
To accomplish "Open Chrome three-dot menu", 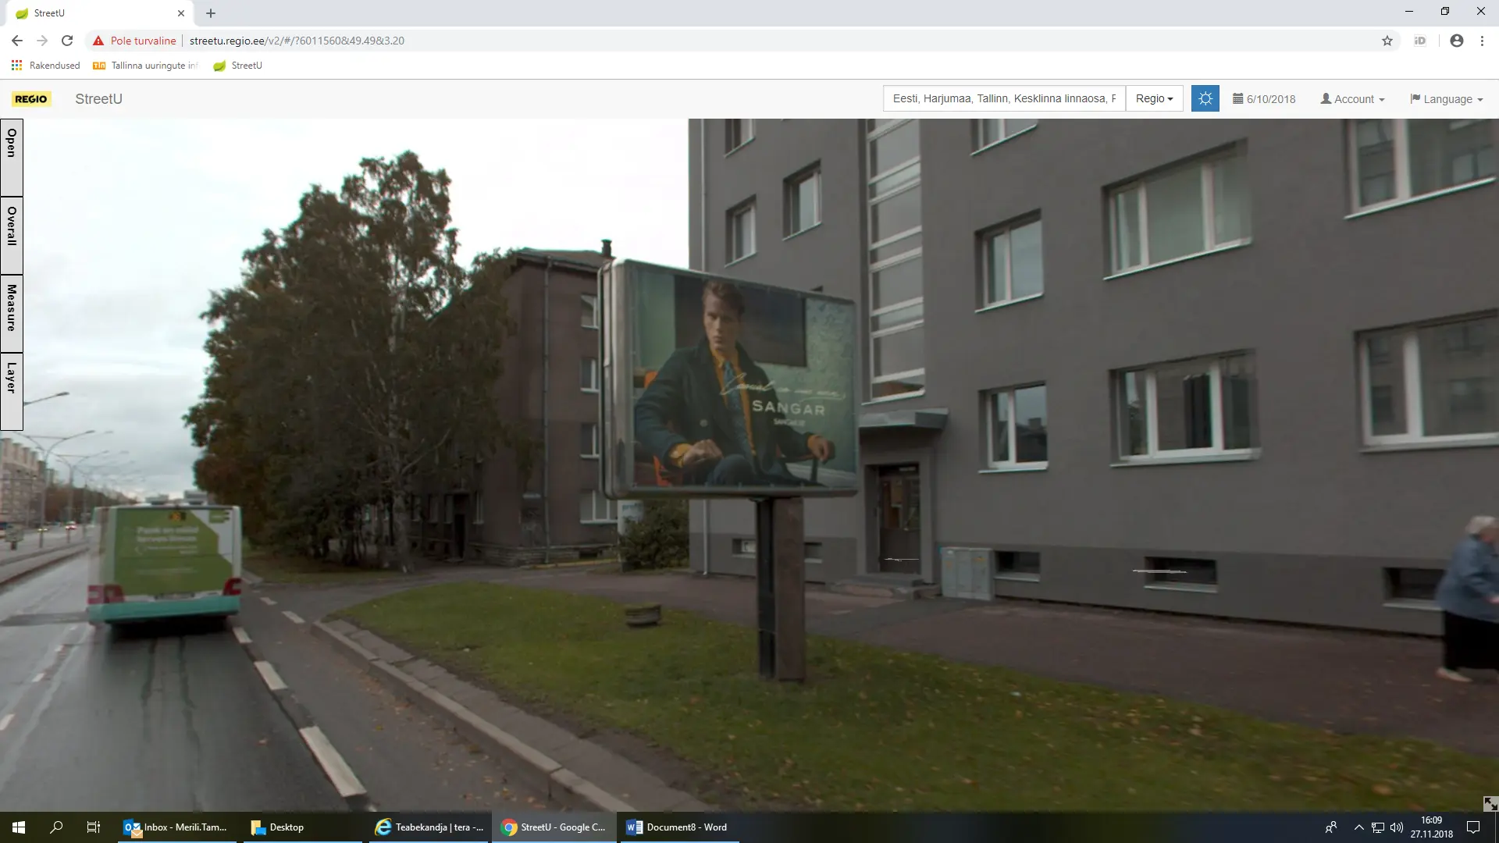I will click(1482, 41).
